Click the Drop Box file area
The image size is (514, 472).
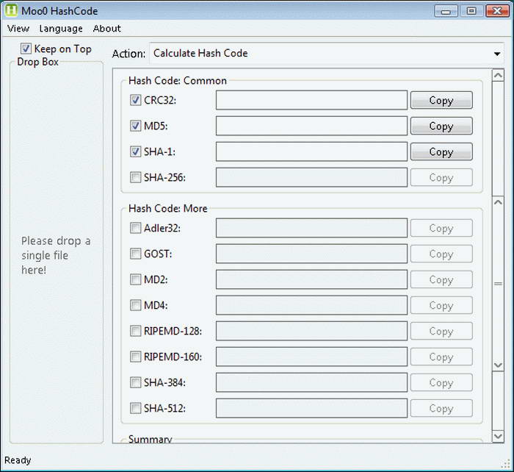coord(57,253)
